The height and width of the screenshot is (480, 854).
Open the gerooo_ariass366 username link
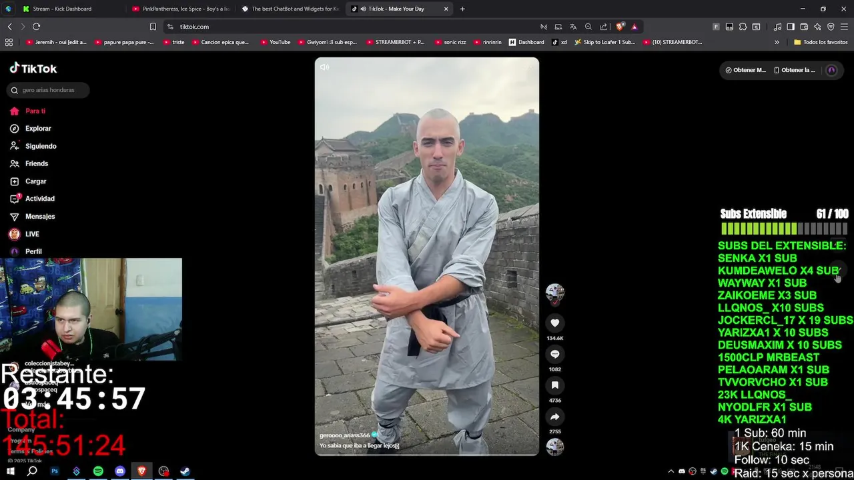tap(344, 435)
